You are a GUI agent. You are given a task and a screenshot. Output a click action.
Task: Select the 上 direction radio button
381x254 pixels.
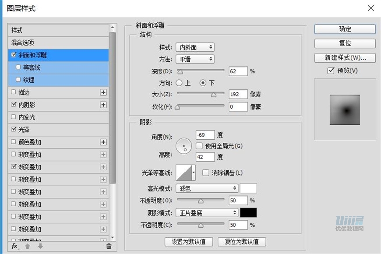coord(179,83)
